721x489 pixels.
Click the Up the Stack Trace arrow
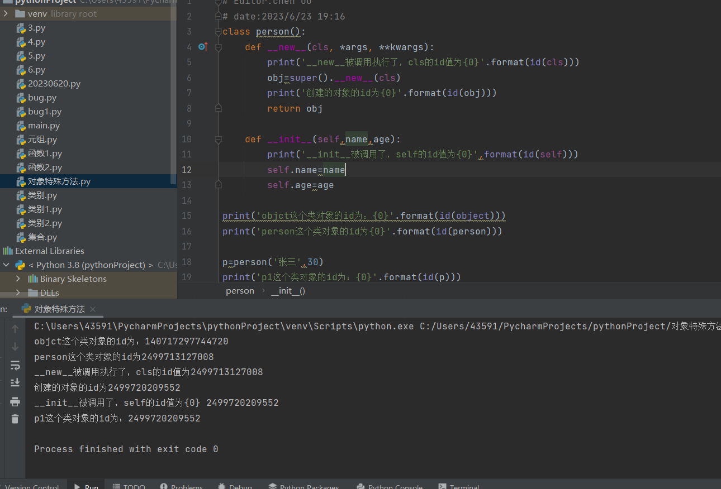15,329
